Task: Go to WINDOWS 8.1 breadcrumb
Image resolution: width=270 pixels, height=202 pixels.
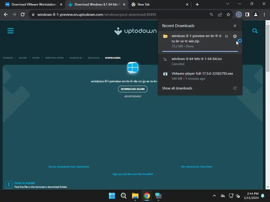Action: click(76, 58)
